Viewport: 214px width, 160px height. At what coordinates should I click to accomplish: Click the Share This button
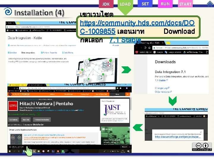coord(26,120)
